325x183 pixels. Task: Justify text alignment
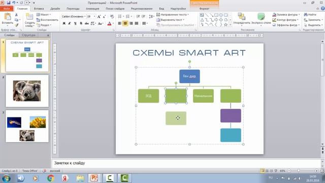click(x=137, y=23)
